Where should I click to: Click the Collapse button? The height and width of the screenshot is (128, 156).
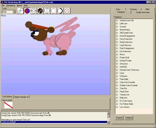(129, 118)
